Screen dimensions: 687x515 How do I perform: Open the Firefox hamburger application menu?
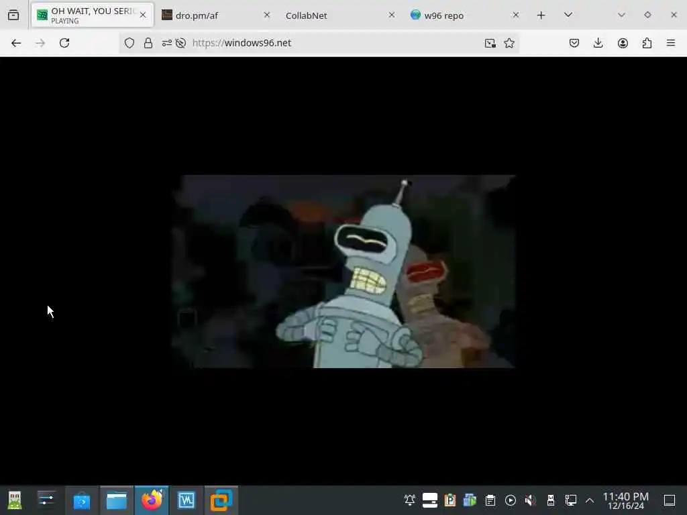click(x=671, y=43)
